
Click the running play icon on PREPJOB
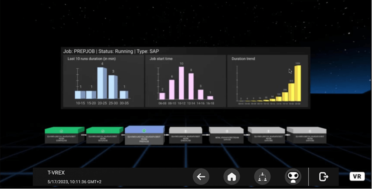[144, 131]
